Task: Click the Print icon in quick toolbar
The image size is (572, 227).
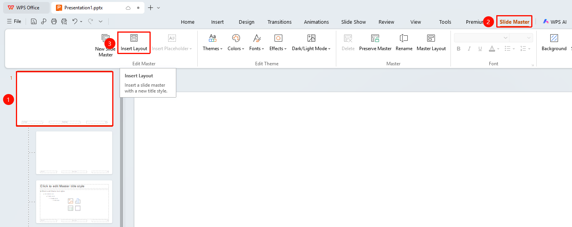Action: pos(54,21)
